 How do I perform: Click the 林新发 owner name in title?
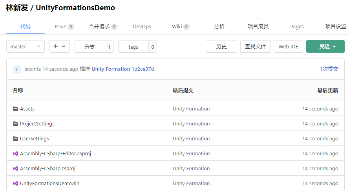[x=17, y=8]
